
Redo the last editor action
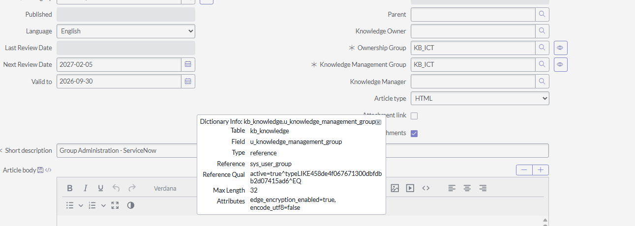132,188
